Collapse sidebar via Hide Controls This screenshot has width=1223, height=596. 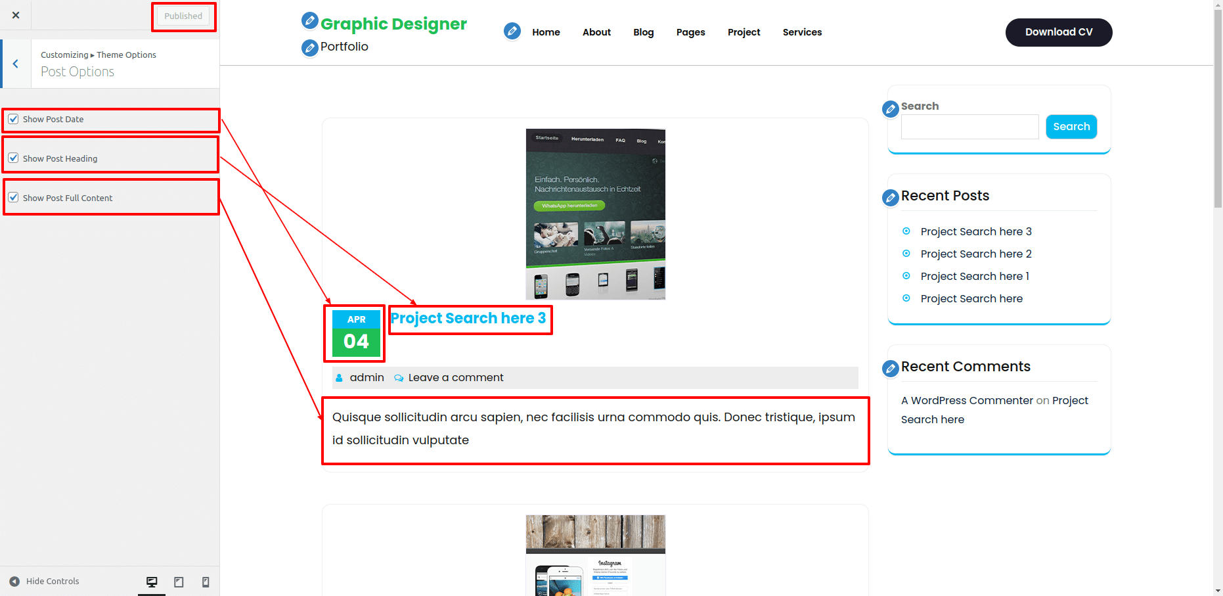click(x=45, y=582)
